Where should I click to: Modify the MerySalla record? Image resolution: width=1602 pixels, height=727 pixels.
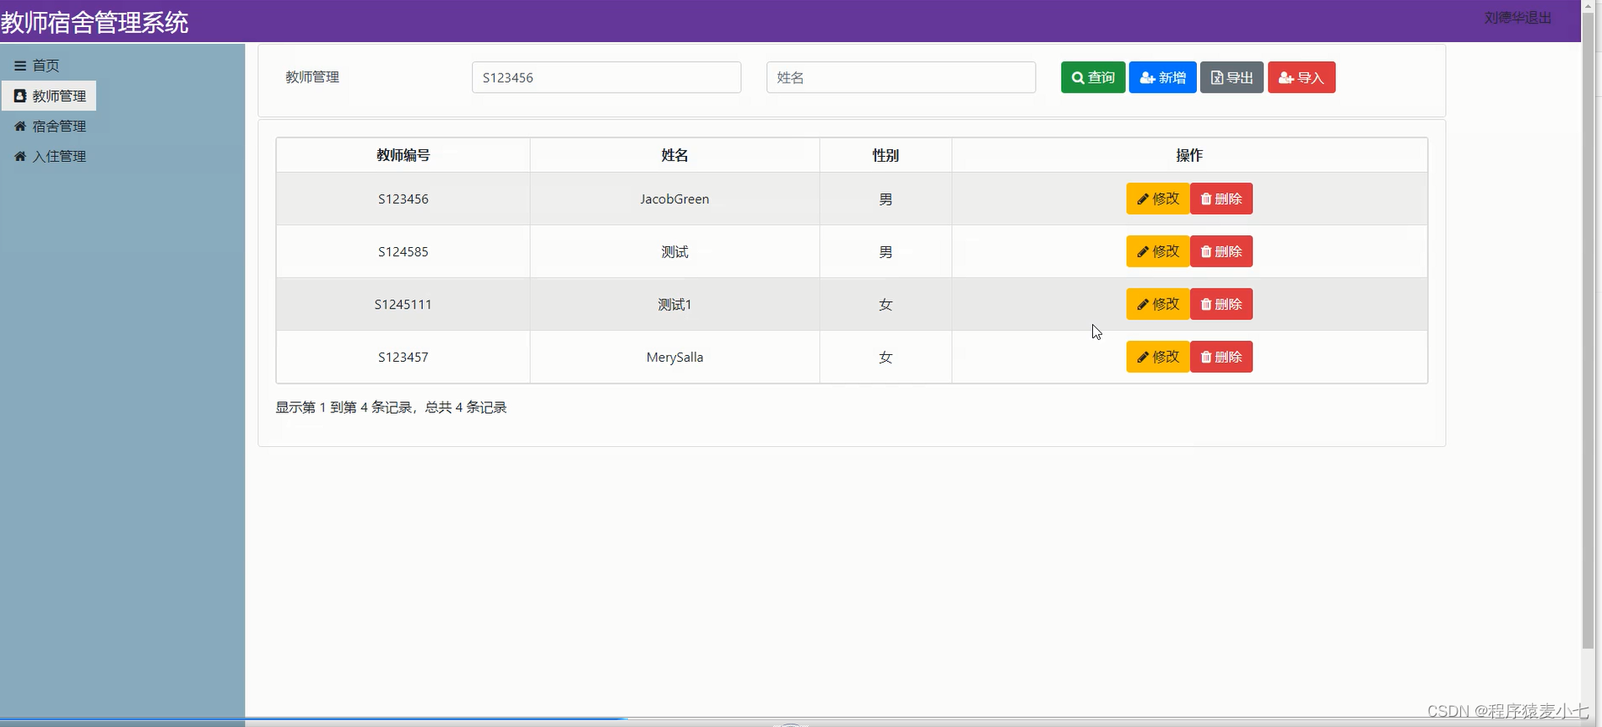[1158, 357]
